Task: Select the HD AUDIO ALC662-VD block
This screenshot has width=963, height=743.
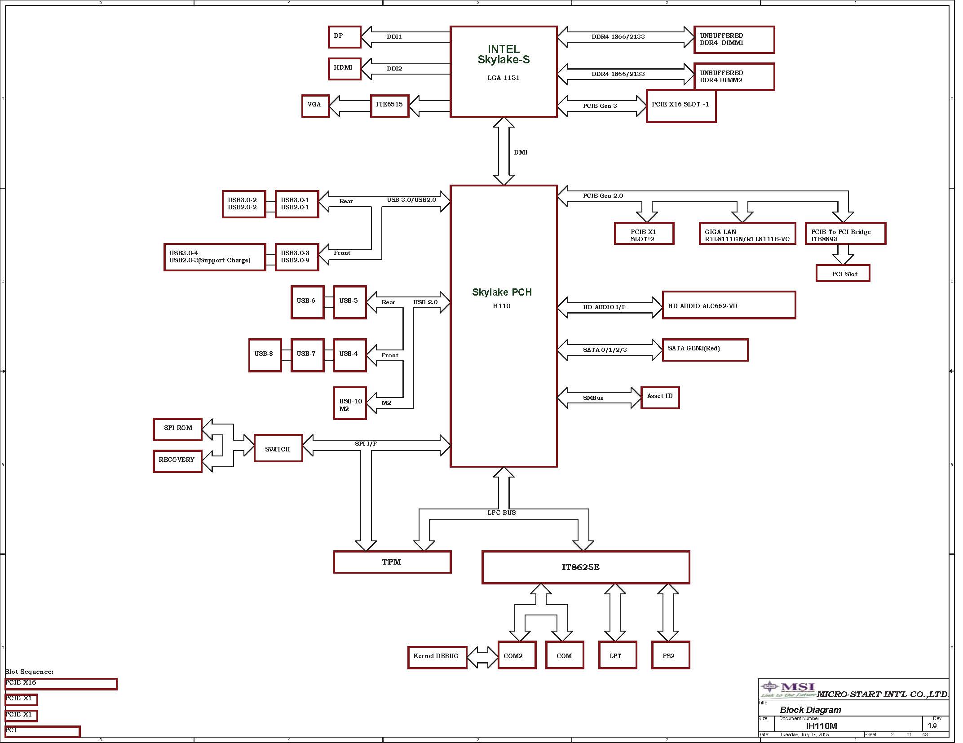Action: click(729, 305)
